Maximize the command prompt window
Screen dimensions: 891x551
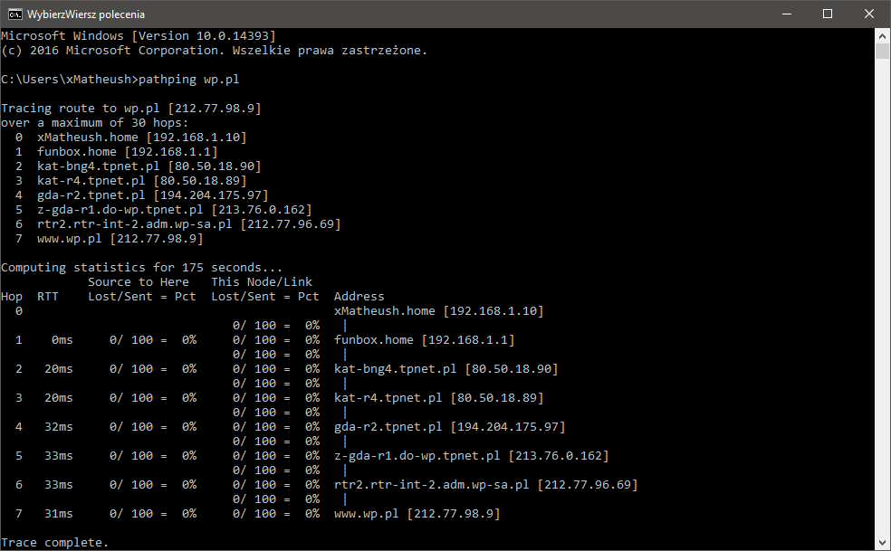coord(828,14)
